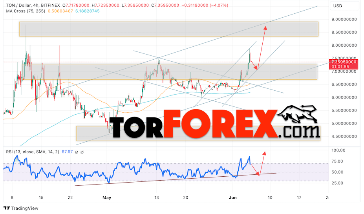Click the red current price tag 7.35950000
The width and height of the screenshot is (364, 214).
pos(344,62)
